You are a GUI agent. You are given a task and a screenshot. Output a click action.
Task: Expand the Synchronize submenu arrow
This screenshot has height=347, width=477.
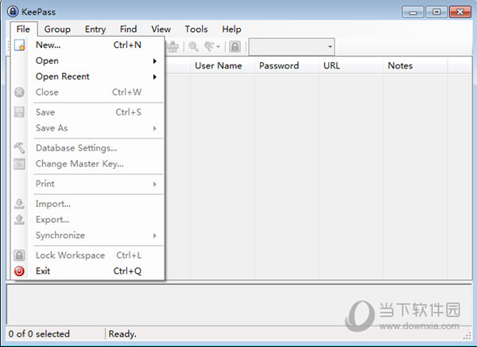pyautogui.click(x=155, y=236)
